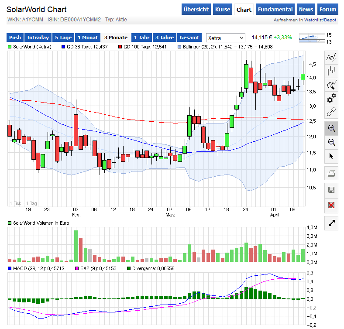Click blue GD 38 Tage legend swatch
This screenshot has width=344, height=329.
coord(63,47)
